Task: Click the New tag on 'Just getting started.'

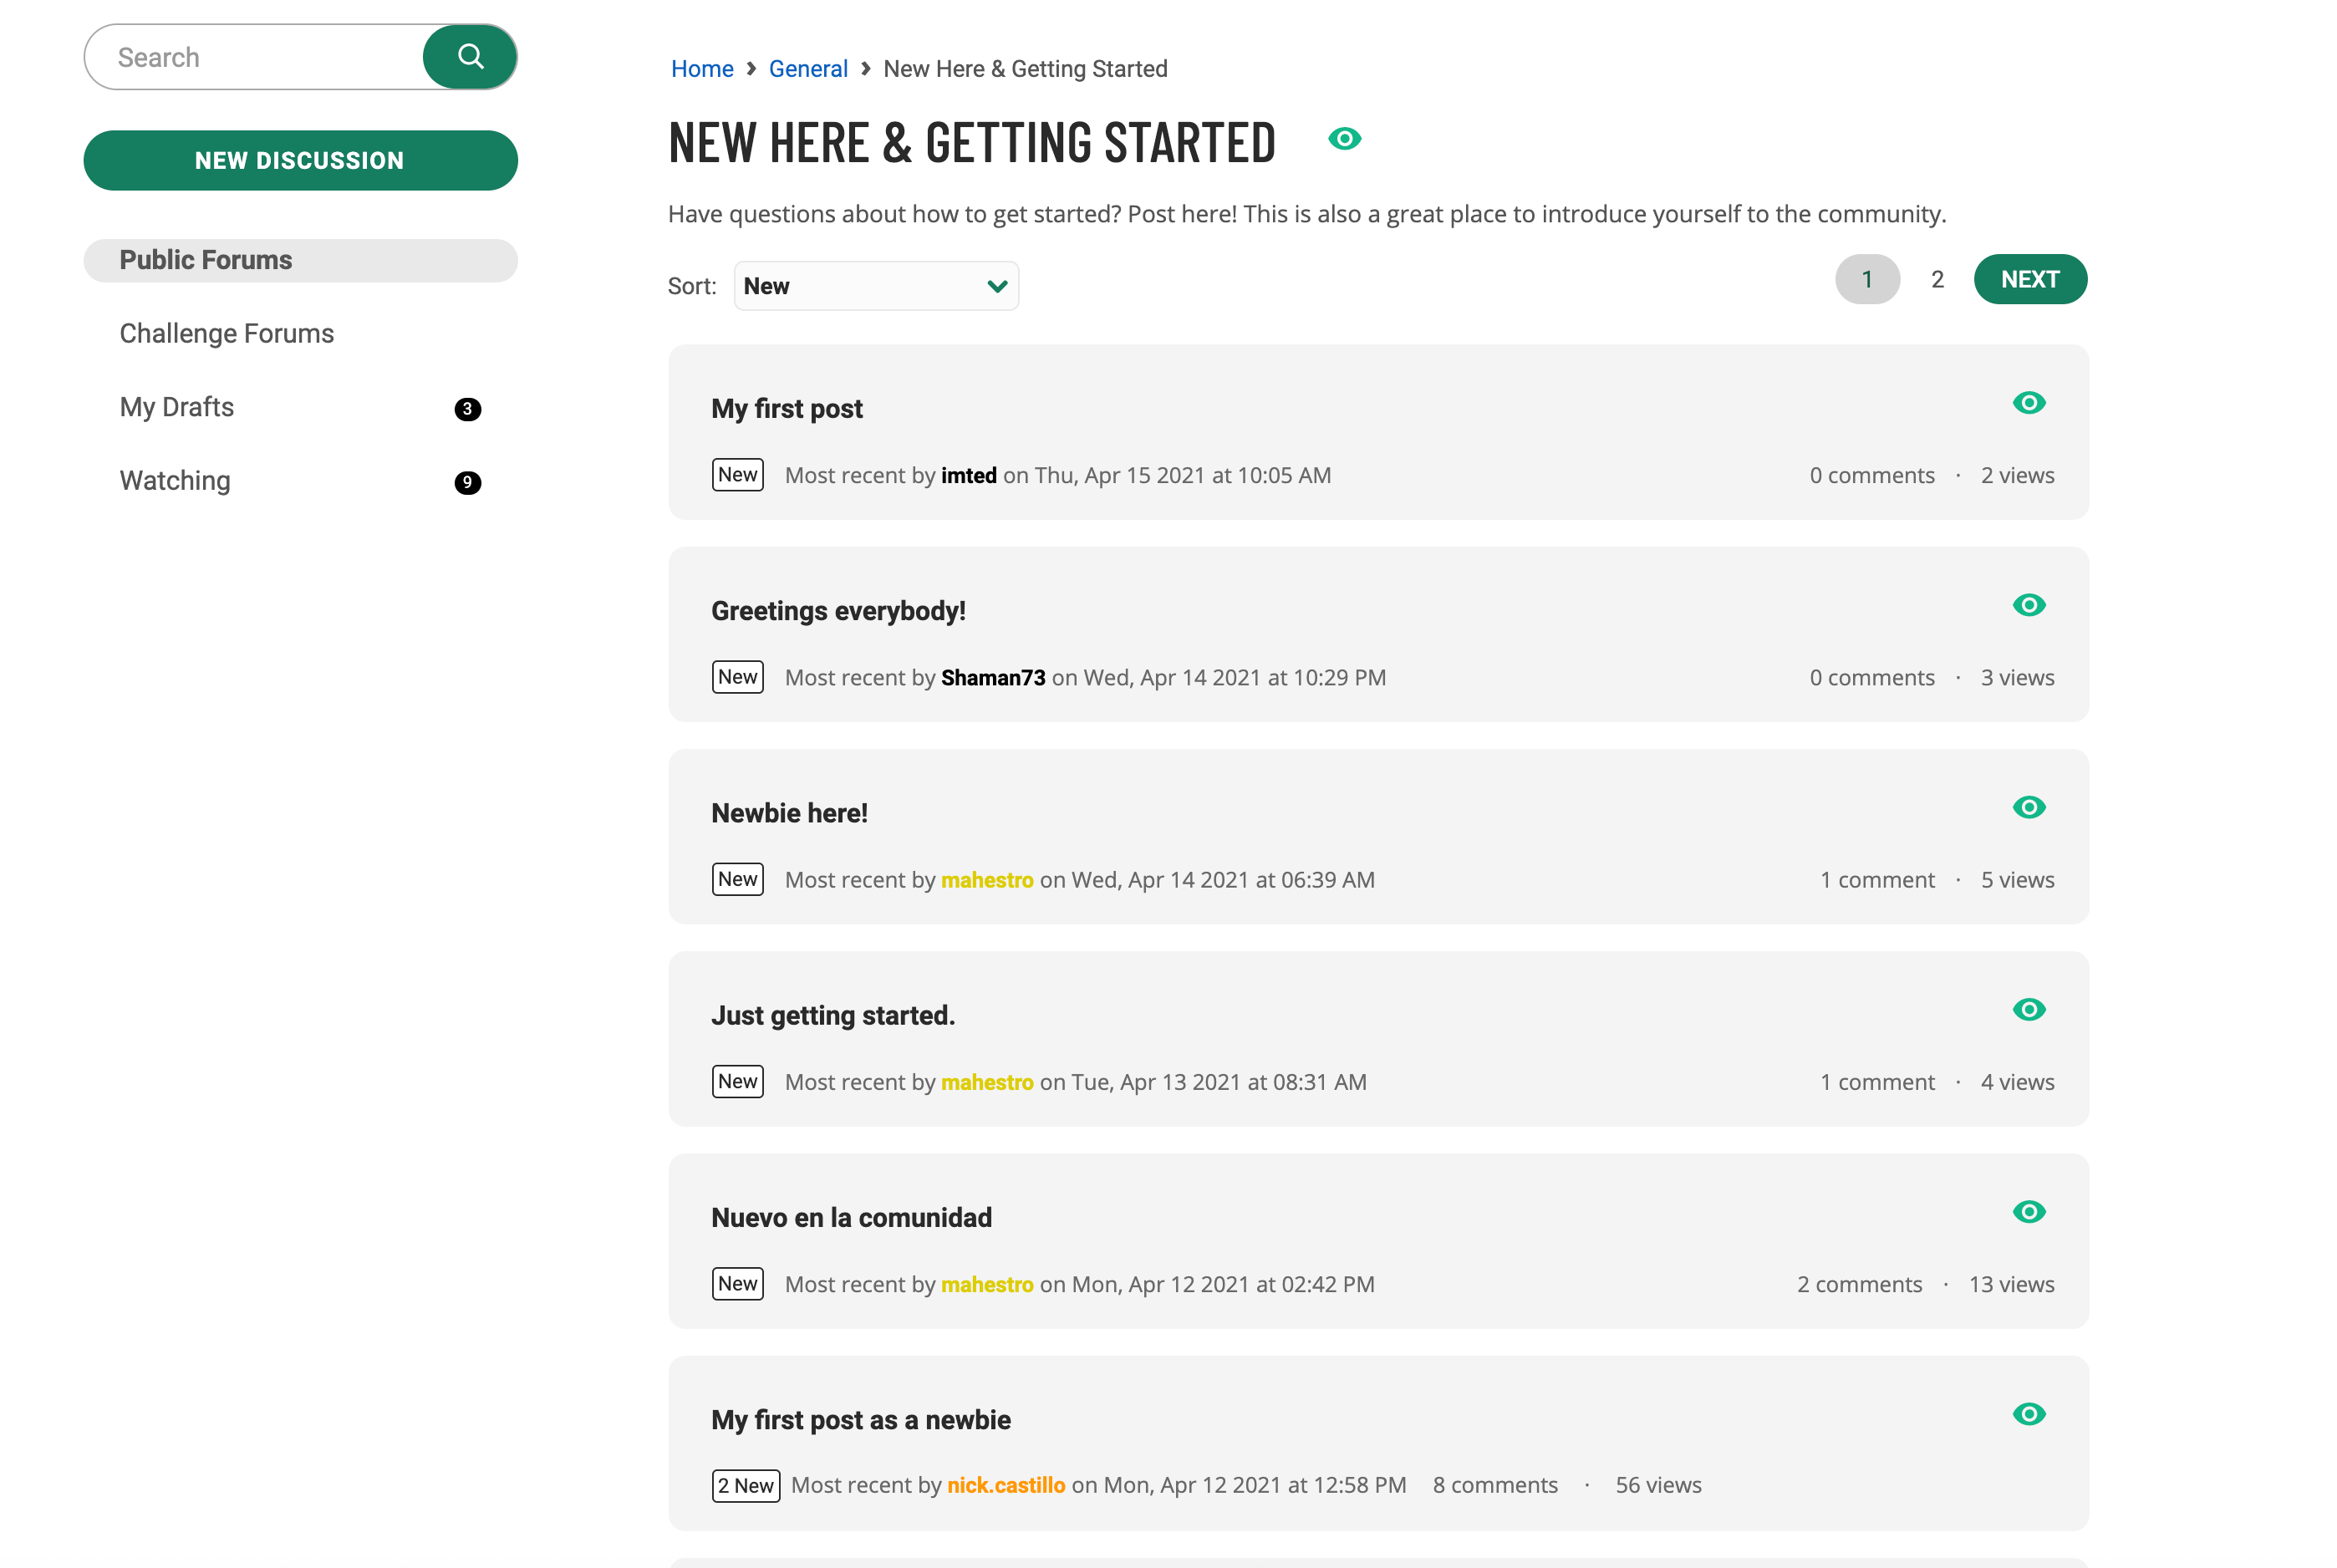Action: click(738, 1081)
